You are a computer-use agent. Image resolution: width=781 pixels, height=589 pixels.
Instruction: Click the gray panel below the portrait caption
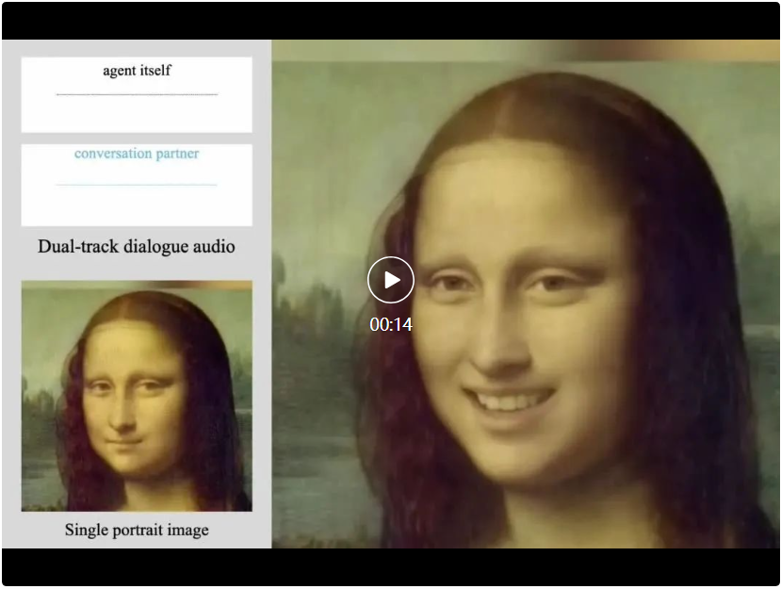coord(137,544)
